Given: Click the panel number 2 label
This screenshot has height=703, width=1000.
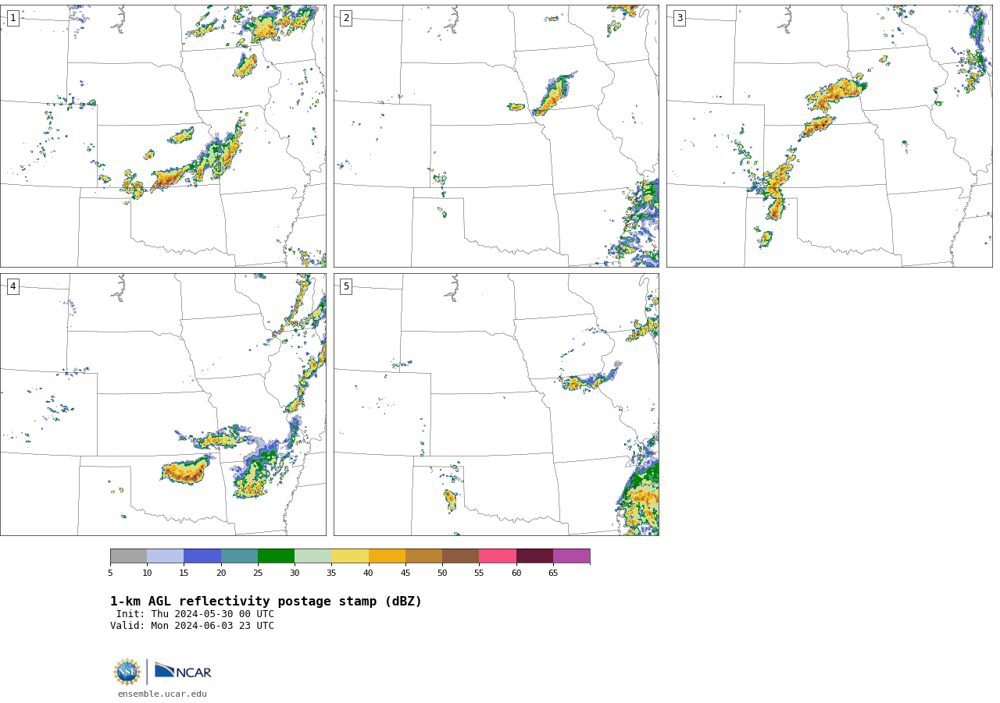Looking at the screenshot, I should [346, 18].
